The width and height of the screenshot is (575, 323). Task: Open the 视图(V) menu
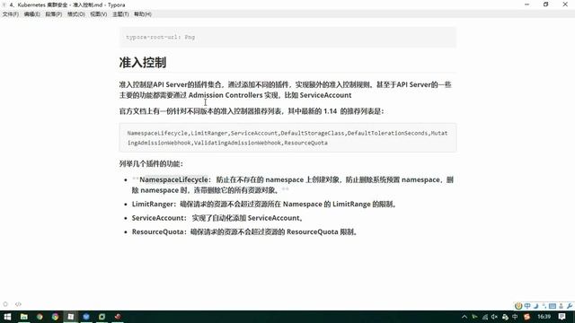click(x=98, y=14)
